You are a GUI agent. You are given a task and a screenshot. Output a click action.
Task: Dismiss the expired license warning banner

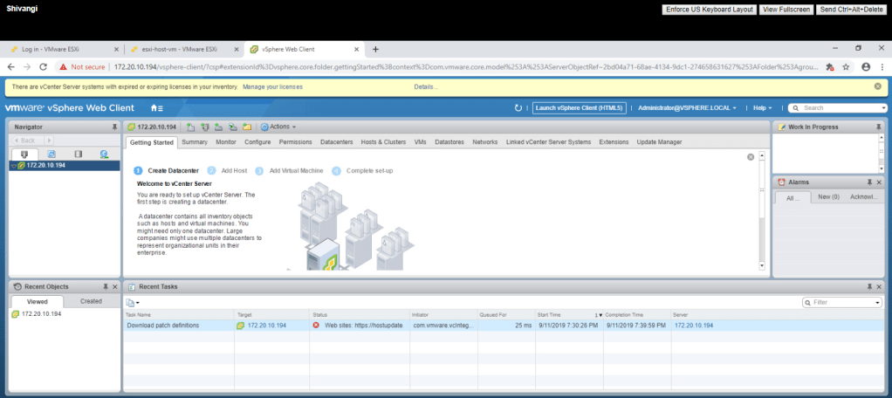click(877, 86)
